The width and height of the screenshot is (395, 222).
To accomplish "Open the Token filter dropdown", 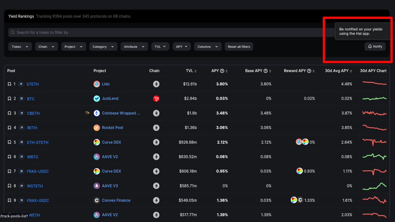I will point(20,47).
